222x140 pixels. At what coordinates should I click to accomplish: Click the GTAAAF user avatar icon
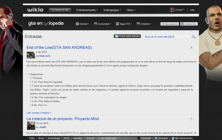(x=172, y=10)
